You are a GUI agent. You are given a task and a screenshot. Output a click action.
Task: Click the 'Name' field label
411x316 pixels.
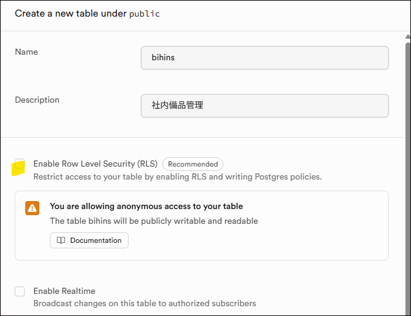26,52
